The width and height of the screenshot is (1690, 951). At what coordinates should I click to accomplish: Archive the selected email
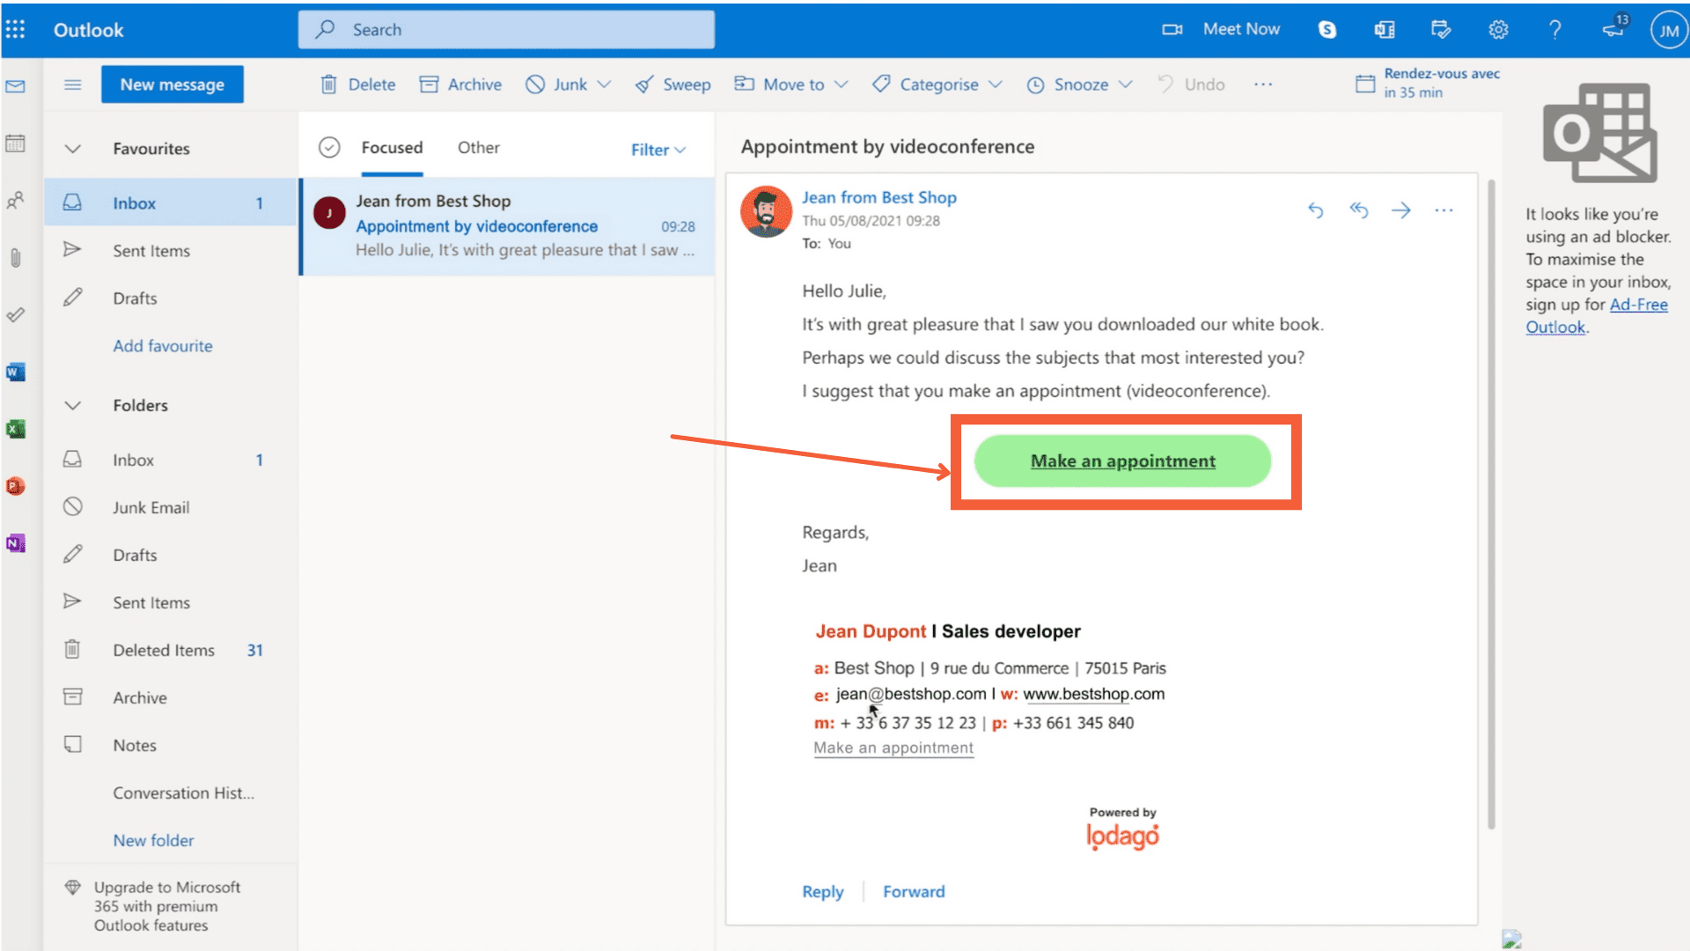[460, 85]
